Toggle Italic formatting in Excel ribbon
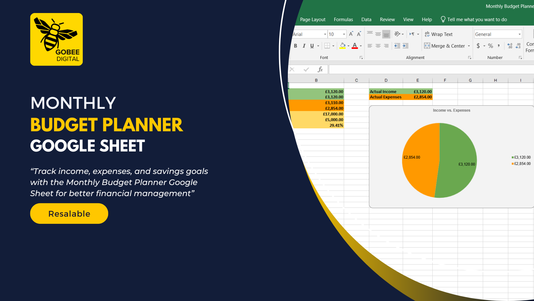534x301 pixels. pyautogui.click(x=304, y=46)
